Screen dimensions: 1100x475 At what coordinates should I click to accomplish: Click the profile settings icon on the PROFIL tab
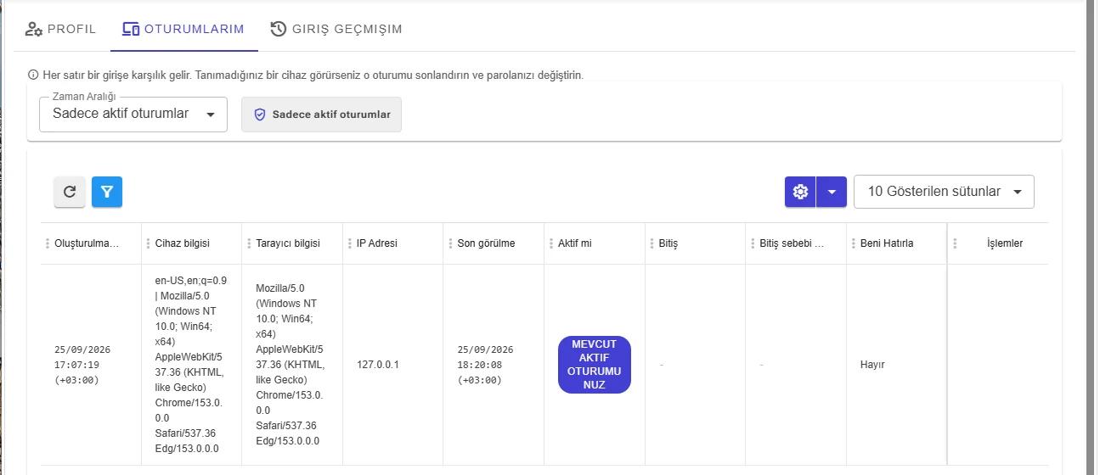(34, 29)
